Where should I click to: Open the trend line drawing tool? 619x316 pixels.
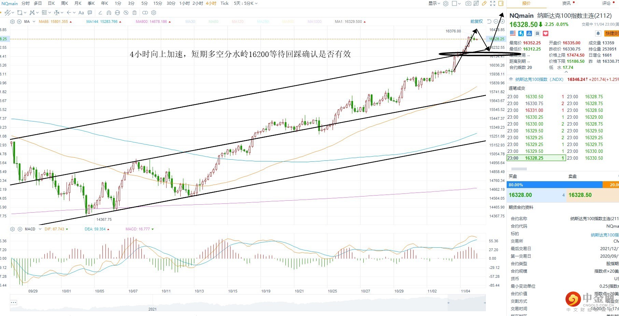(8, 13)
